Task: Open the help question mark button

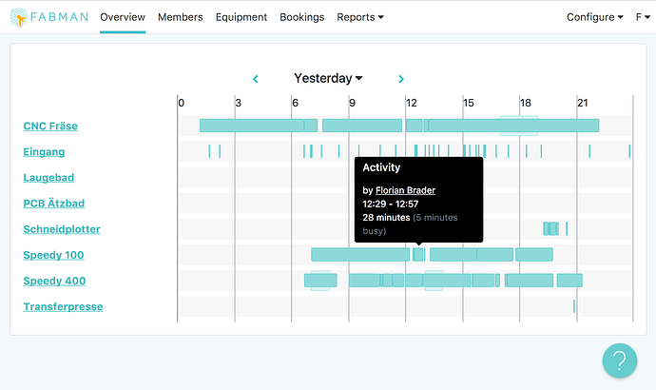Action: [x=620, y=361]
